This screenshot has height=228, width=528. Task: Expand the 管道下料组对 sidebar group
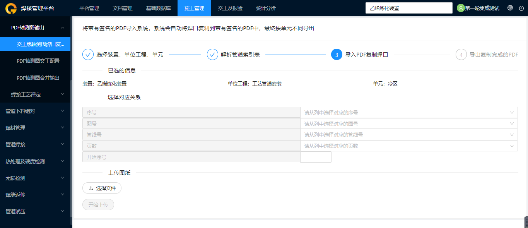35,111
